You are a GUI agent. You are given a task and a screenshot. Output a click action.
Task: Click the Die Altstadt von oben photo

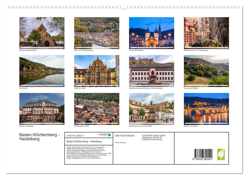[x=97, y=109]
